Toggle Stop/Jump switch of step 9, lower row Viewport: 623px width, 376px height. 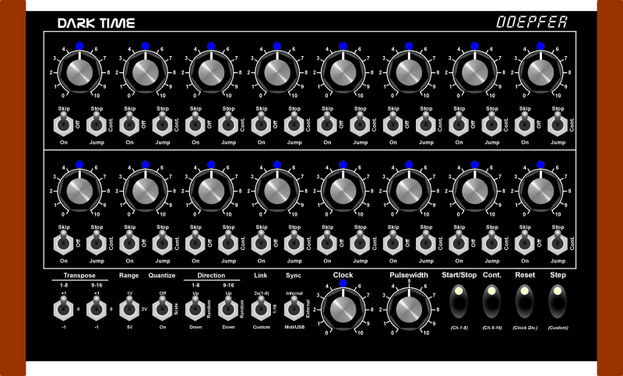[97, 243]
